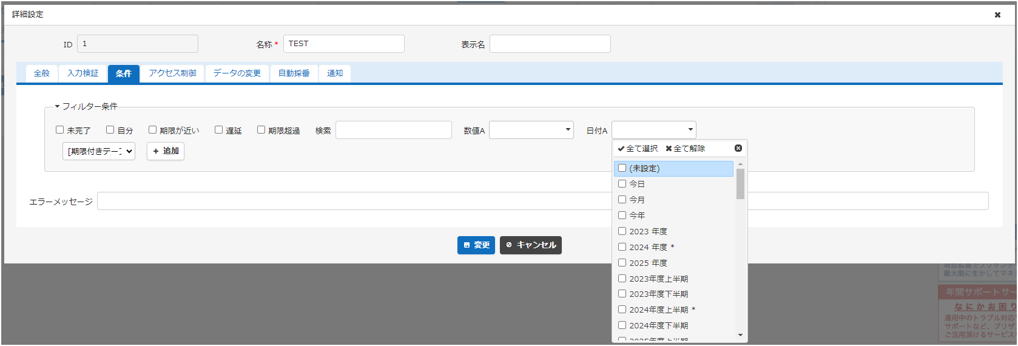Check the 今月 option

point(622,200)
